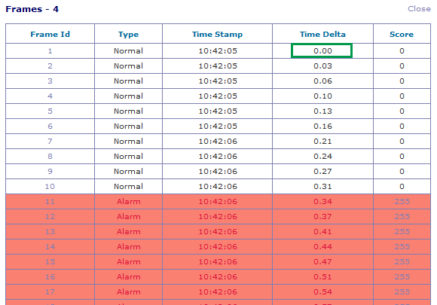Click the Time Stamp column header
Image resolution: width=437 pixels, height=305 pixels.
pos(217,34)
